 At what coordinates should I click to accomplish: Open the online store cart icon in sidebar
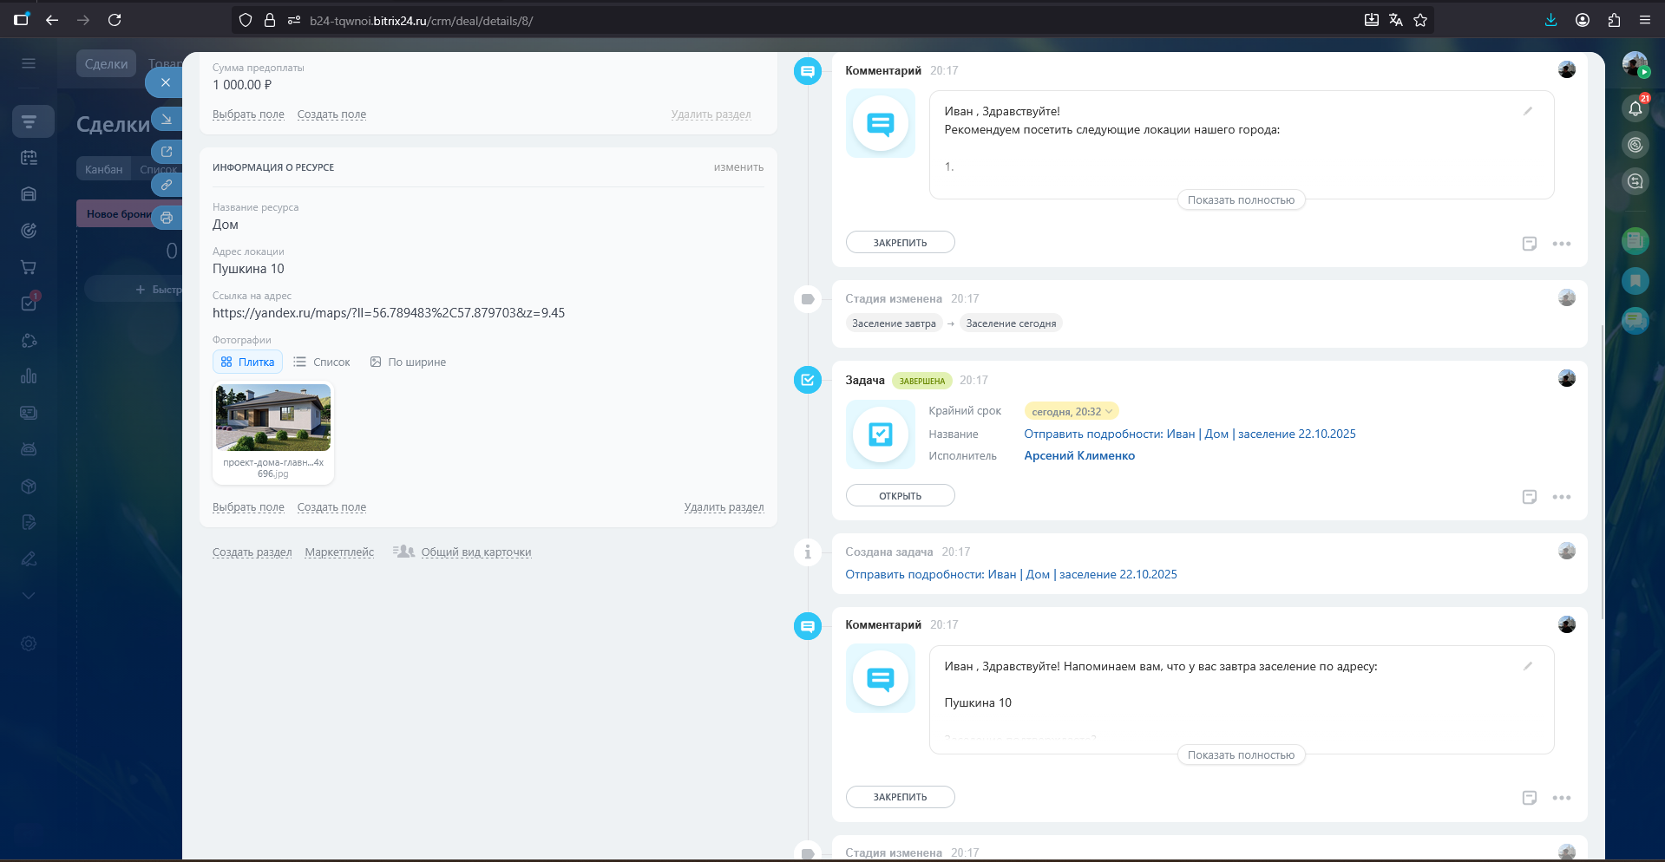tap(29, 267)
